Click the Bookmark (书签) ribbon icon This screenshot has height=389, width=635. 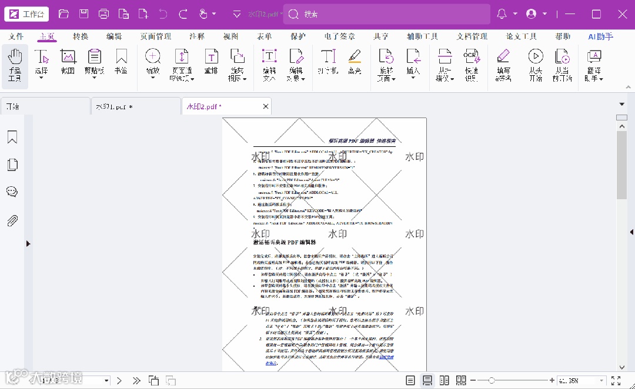point(121,62)
